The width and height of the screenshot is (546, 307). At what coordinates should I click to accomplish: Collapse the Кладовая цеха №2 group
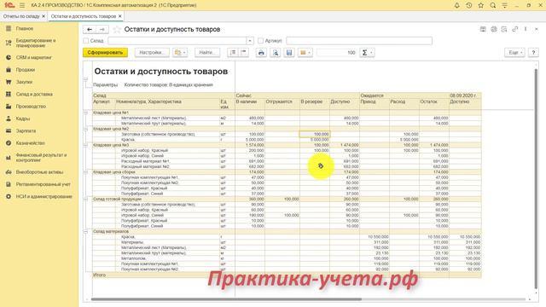tap(85, 129)
